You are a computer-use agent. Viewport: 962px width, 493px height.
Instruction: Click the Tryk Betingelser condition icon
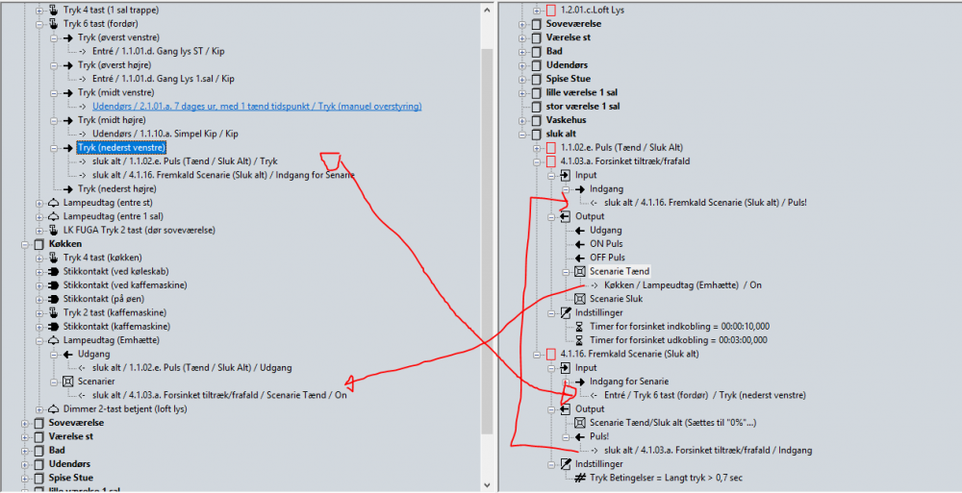coord(579,478)
